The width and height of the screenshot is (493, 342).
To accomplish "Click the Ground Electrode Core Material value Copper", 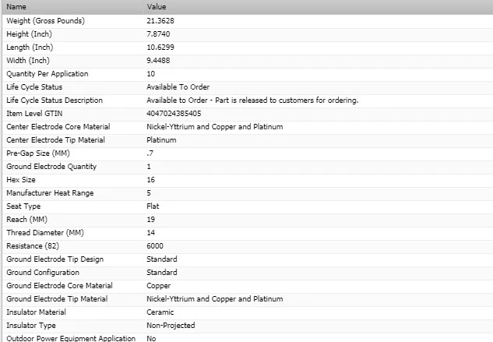I will pos(159,286).
